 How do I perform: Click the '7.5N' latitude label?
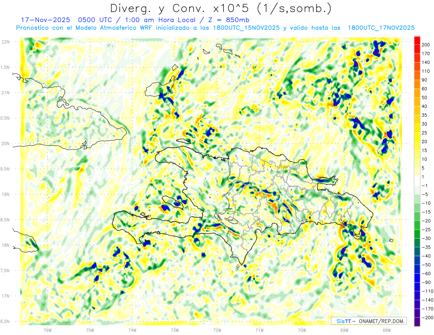click(x=5, y=271)
